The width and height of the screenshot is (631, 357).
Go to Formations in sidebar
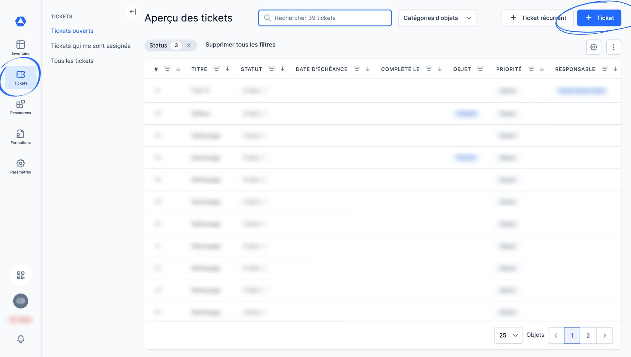pos(21,137)
